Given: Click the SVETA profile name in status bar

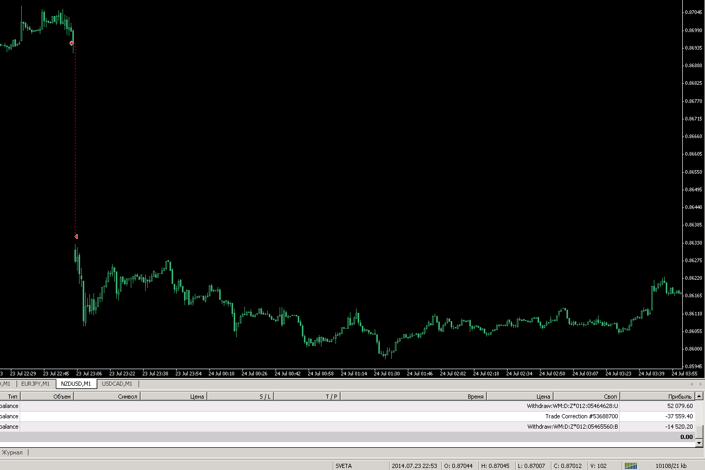Looking at the screenshot, I should tap(343, 466).
